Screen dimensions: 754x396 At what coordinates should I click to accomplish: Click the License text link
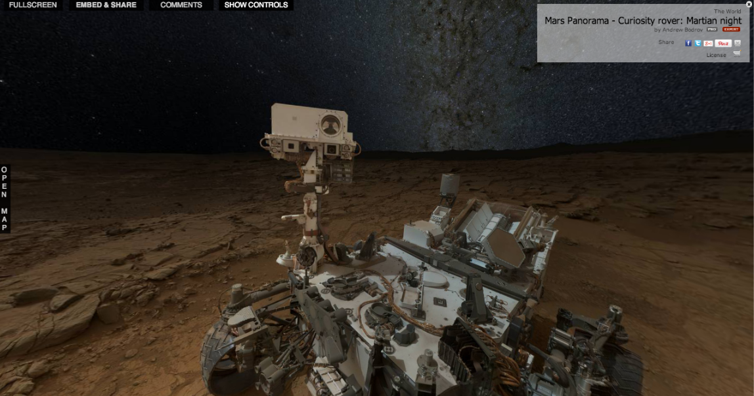(x=716, y=55)
